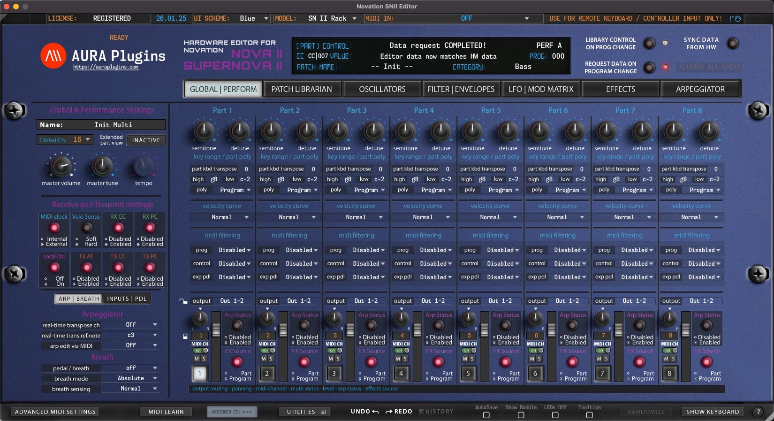Viewport: 774px width, 421px height.
Task: Click the MIDI clock red LED button
Action: (55, 228)
